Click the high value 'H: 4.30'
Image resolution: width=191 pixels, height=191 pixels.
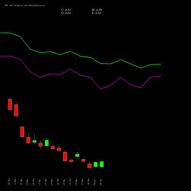click(x=97, y=10)
